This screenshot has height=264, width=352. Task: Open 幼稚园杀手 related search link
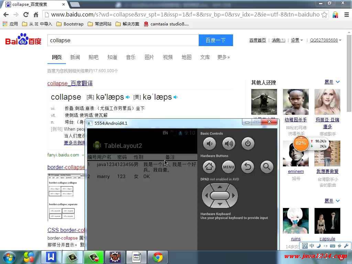(296, 120)
